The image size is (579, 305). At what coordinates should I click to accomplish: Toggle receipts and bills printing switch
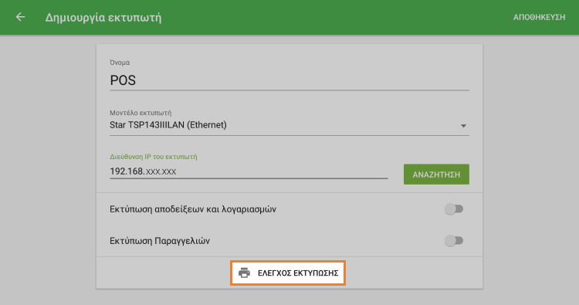click(454, 209)
